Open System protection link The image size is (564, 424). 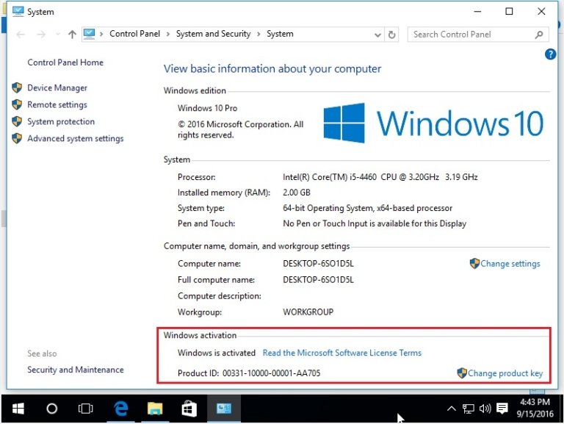click(61, 122)
